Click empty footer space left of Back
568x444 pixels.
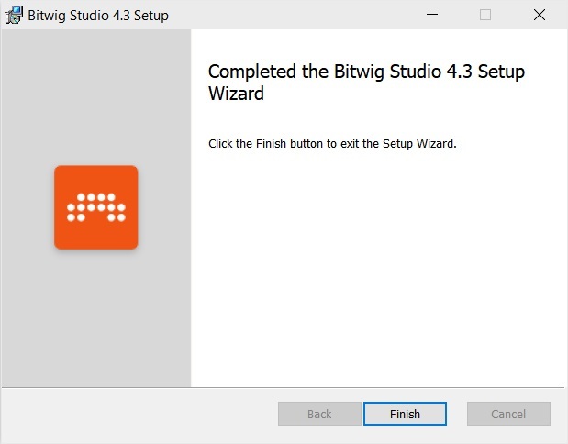coord(138,414)
